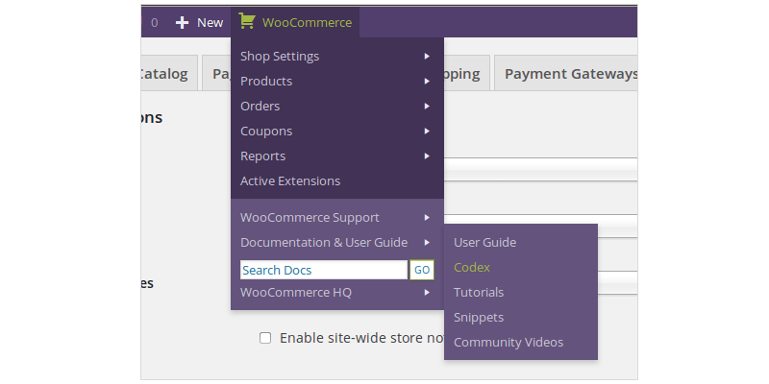Viewport: 769px width, 384px height.
Task: Expand the Shop Settings submenu arrow
Action: [x=426, y=57]
